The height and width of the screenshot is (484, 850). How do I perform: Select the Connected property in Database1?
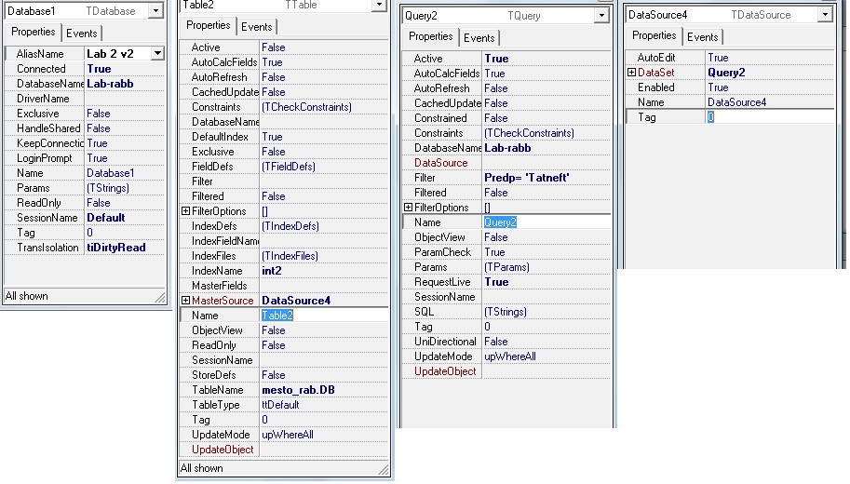point(41,69)
